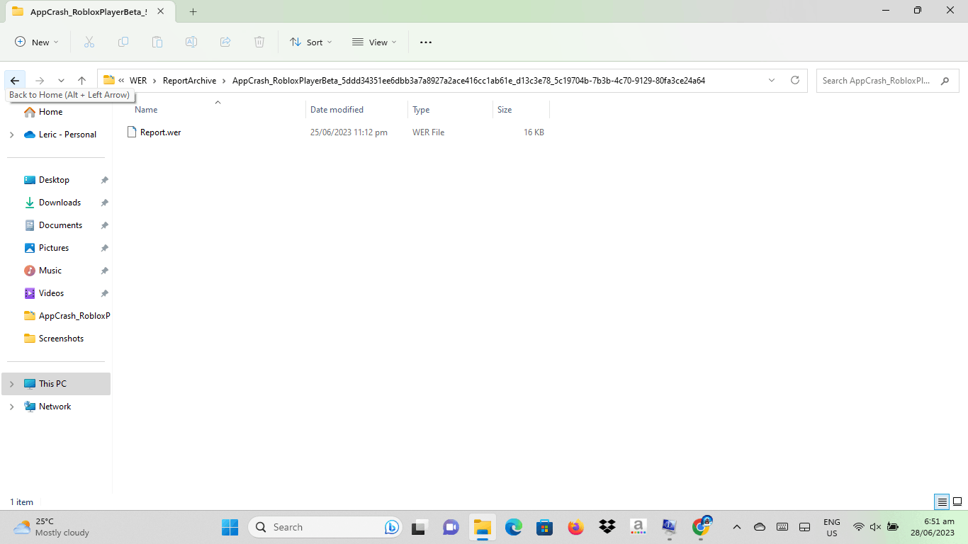Open the Sort options dropdown
968x544 pixels.
pyautogui.click(x=310, y=42)
